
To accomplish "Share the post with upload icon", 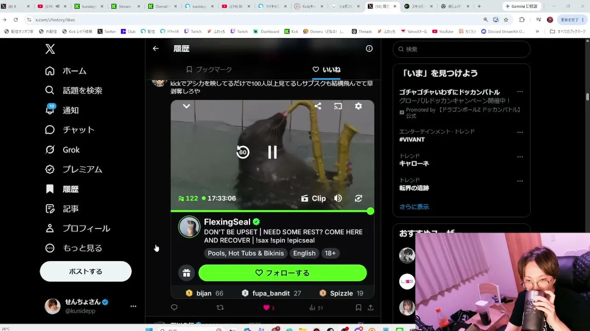I will 370,308.
